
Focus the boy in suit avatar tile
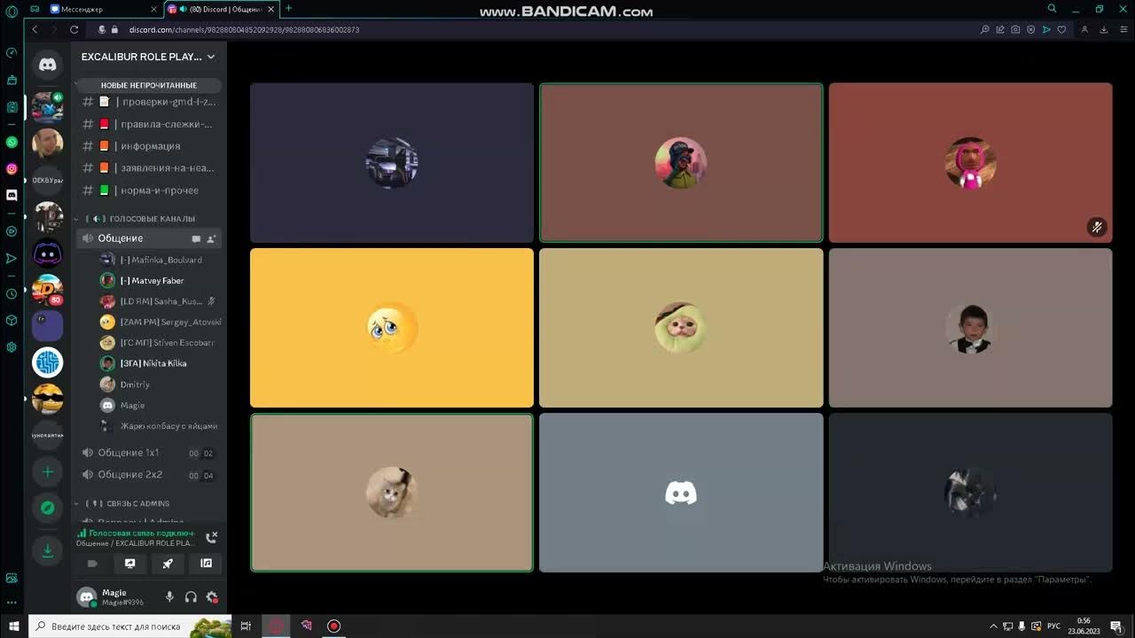(x=970, y=328)
